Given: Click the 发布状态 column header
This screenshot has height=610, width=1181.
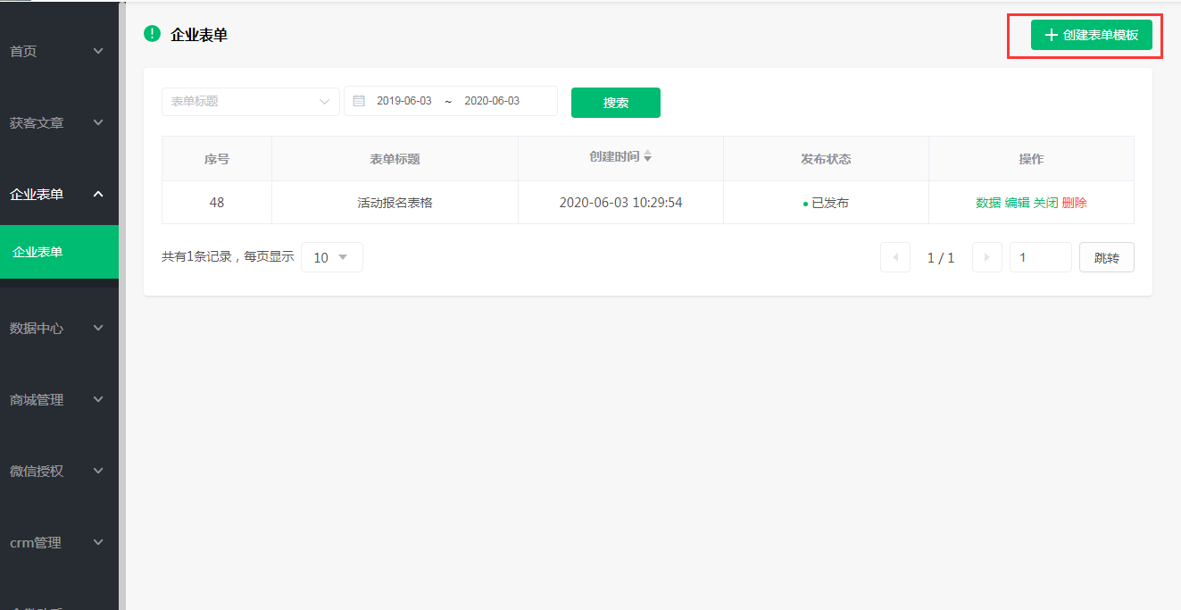Looking at the screenshot, I should pos(826,159).
